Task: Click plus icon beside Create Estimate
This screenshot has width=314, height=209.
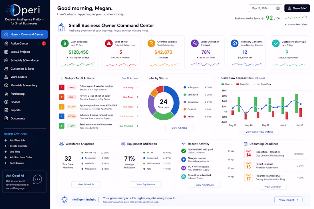Action: pyautogui.click(x=6, y=146)
